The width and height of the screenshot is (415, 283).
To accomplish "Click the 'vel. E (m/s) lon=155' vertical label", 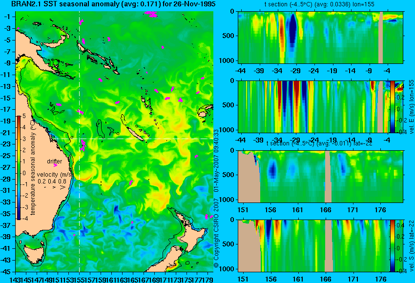I will [x=411, y=106].
